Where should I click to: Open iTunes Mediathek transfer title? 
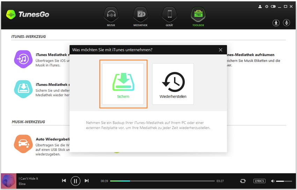pyautogui.click(x=53, y=55)
